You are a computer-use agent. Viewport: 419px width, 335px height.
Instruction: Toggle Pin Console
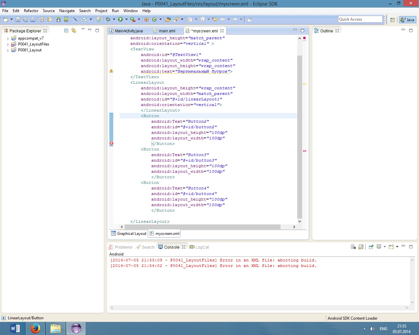[x=371, y=247]
